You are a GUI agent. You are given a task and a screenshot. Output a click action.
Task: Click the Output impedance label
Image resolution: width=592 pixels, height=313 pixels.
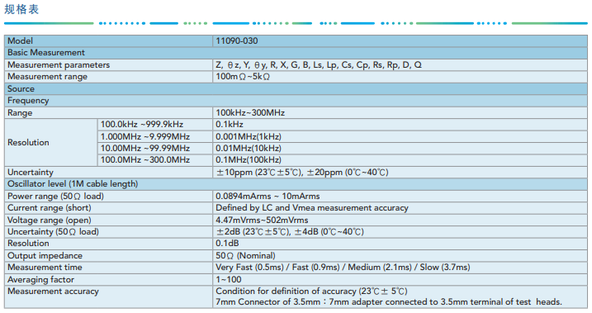click(x=45, y=256)
